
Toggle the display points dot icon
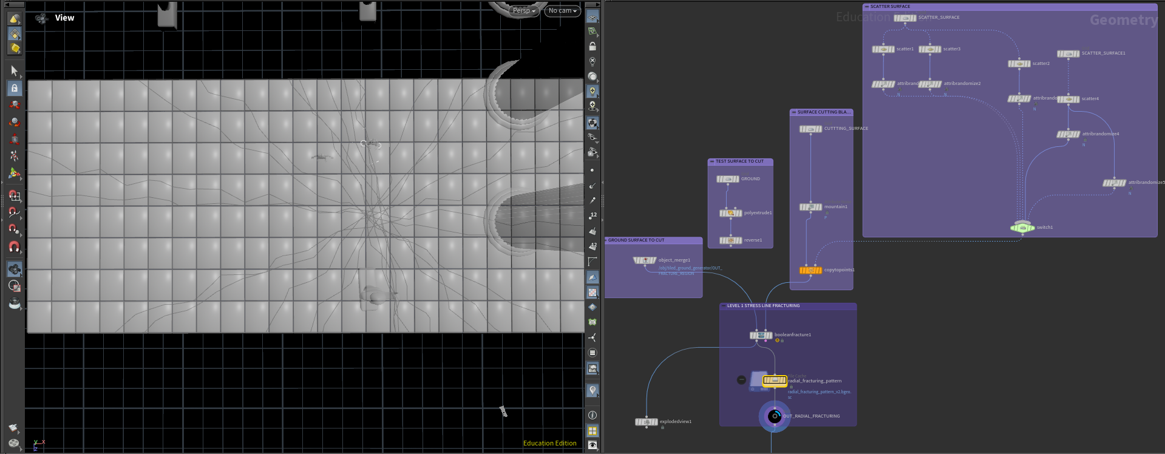click(593, 170)
